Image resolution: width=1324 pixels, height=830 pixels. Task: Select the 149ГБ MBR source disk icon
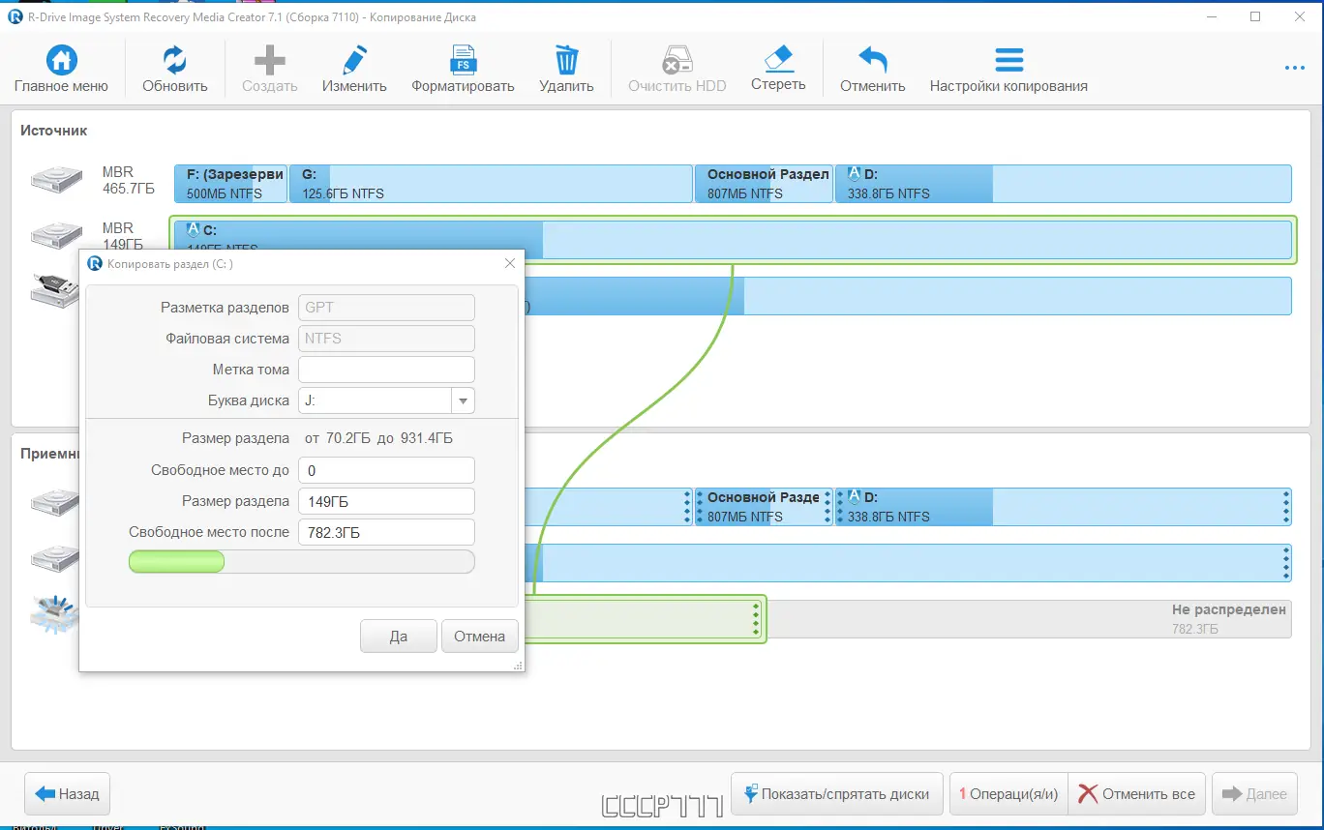[x=54, y=235]
